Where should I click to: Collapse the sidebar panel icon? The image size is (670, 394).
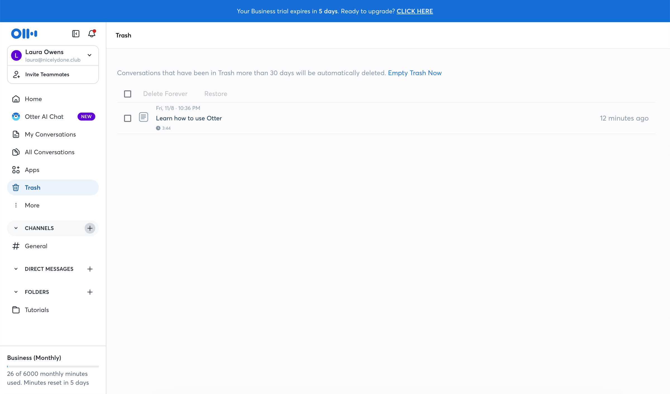coord(76,34)
